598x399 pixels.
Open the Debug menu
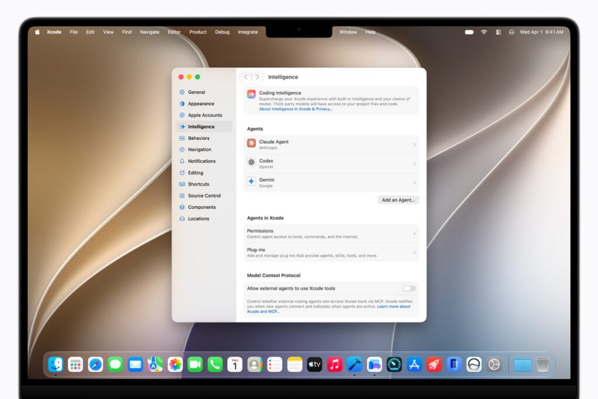coord(222,32)
